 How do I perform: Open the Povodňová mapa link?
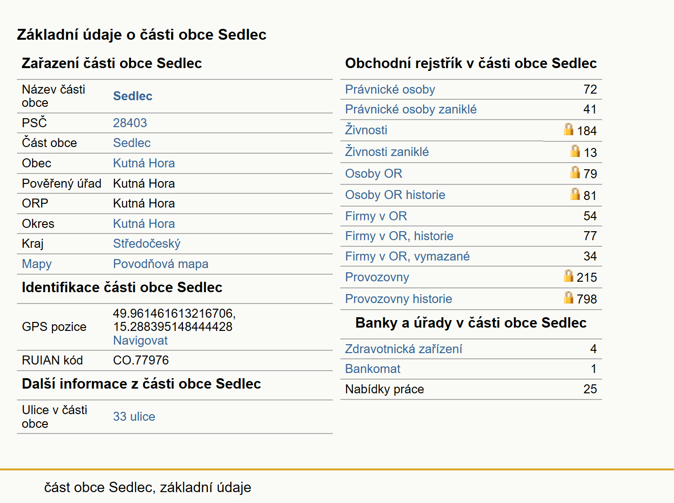click(161, 264)
